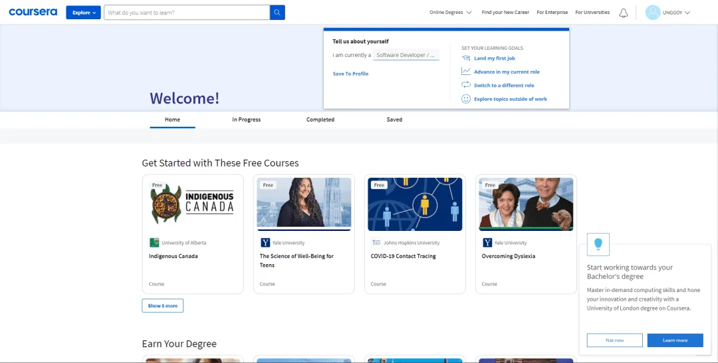This screenshot has width=718, height=363.
Task: Expand the Online Degrees menu
Action: click(451, 13)
